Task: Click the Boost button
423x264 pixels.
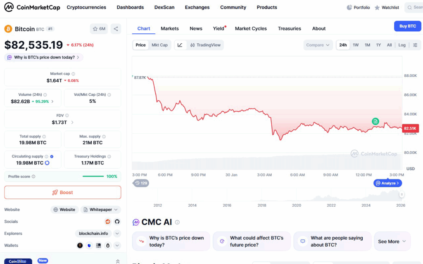Action: [x=63, y=192]
